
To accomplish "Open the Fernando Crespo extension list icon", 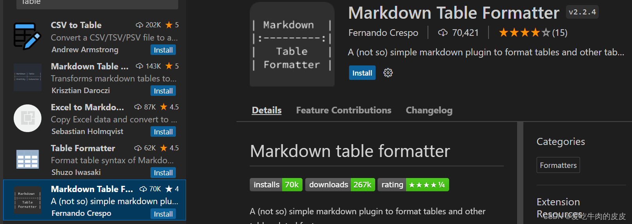I will [x=27, y=200].
